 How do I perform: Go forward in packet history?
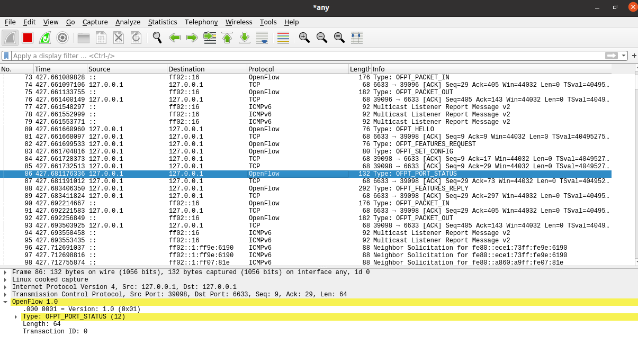click(192, 38)
